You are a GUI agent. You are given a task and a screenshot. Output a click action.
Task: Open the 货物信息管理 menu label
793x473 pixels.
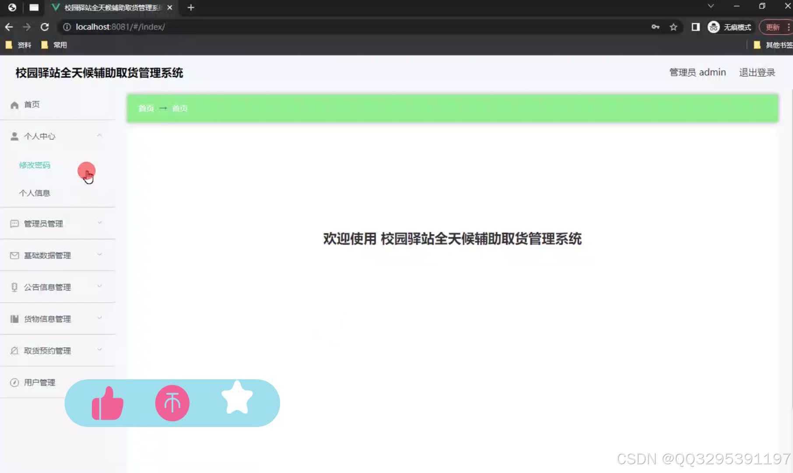click(47, 319)
